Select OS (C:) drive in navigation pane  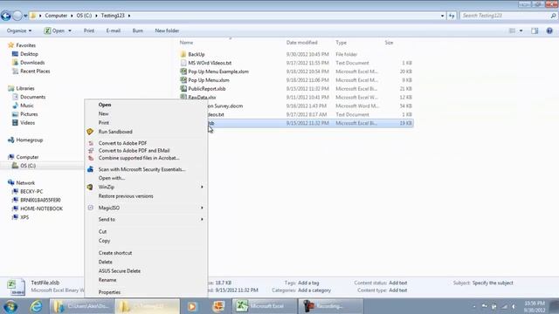point(28,166)
